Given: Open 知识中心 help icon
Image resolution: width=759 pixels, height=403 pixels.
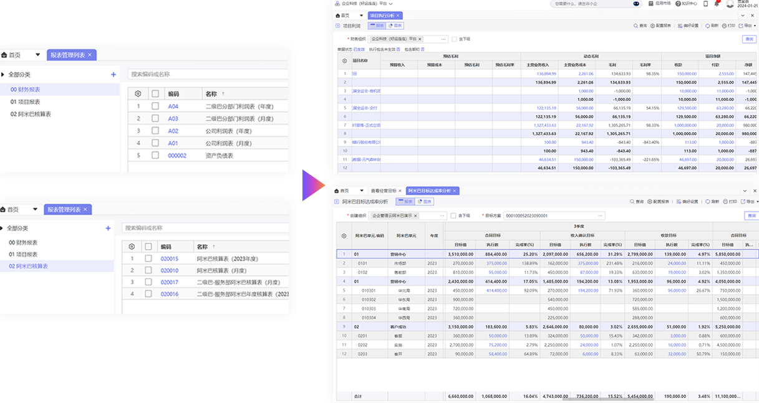Looking at the screenshot, I should click(x=677, y=3).
